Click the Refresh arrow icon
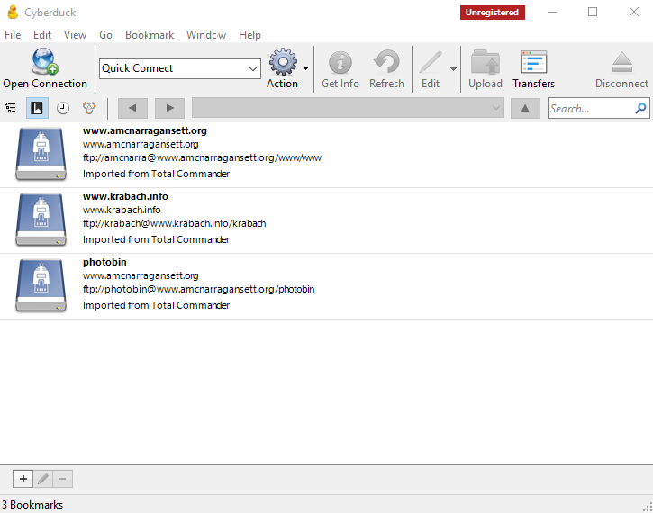 click(x=386, y=62)
